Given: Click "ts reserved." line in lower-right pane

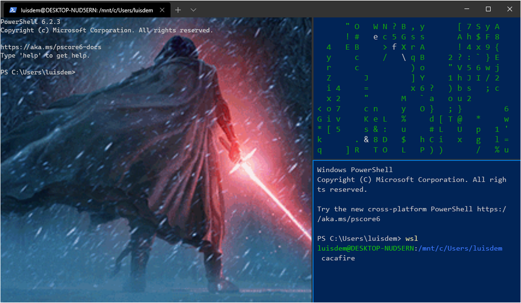Looking at the screenshot, I should (x=342, y=189).
